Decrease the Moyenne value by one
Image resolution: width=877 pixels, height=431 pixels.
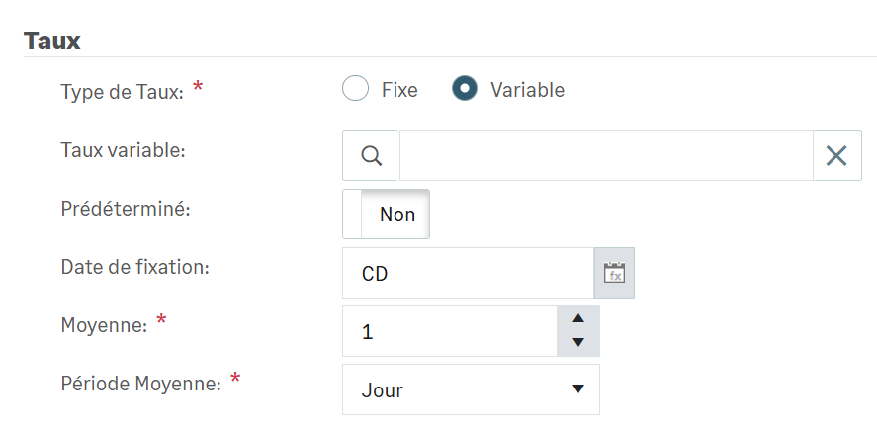tap(578, 343)
